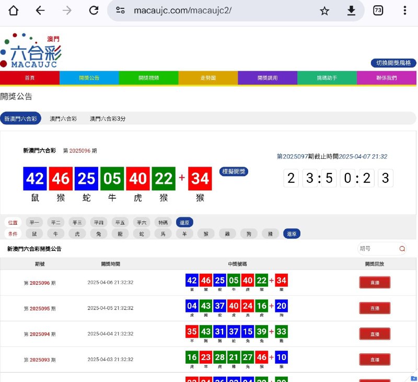Toggle the 特碼 position filter

pos(163,222)
